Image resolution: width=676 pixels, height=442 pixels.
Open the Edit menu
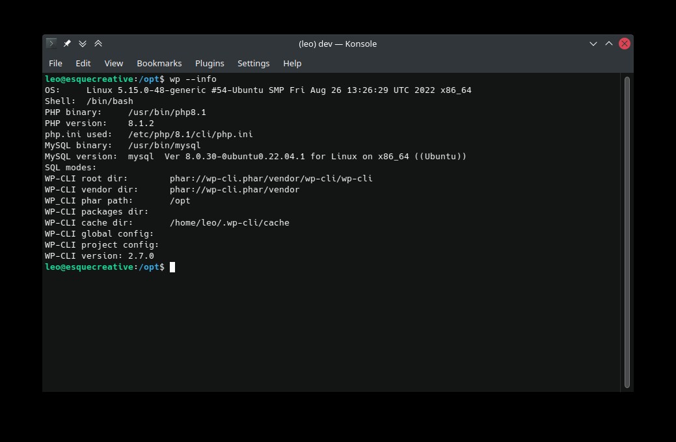83,63
